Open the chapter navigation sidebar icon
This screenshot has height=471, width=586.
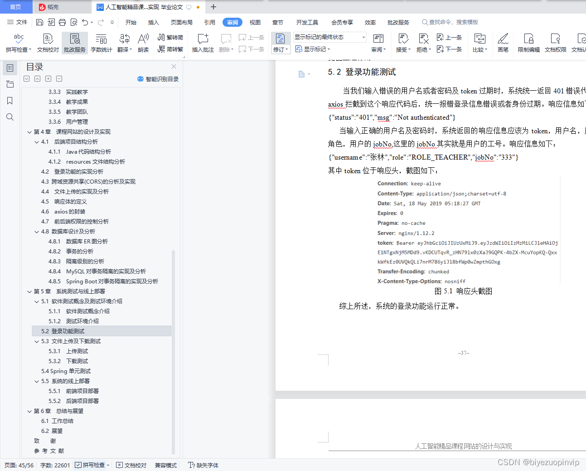10,84
